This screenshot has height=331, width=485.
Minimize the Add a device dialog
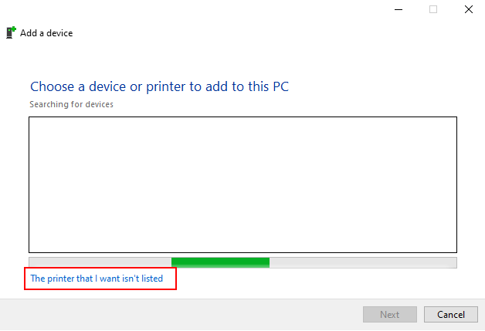coord(399,9)
